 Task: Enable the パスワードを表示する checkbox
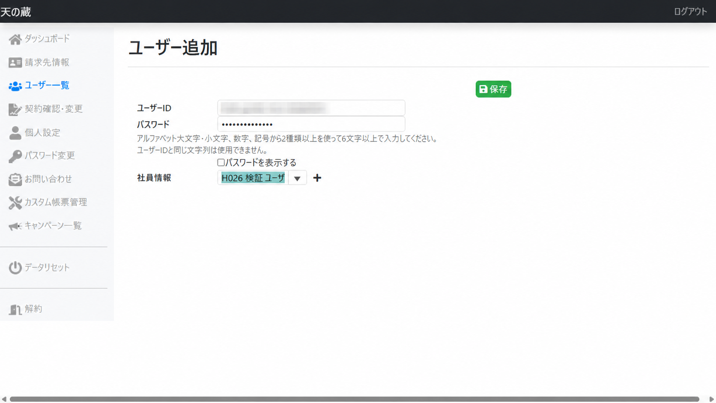coord(221,162)
